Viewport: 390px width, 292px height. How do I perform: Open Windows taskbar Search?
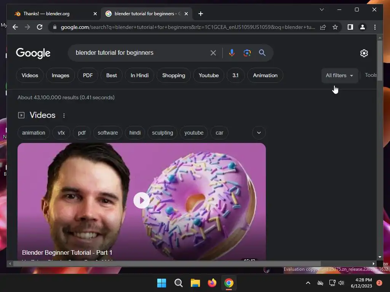(x=178, y=283)
